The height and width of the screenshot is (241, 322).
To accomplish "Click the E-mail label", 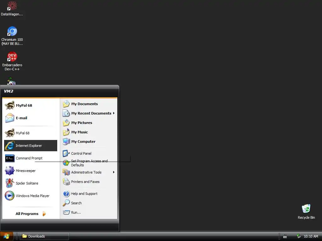I will click(22, 118).
